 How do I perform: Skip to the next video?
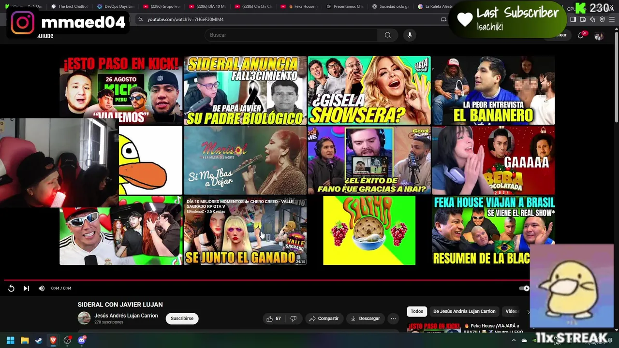26,288
